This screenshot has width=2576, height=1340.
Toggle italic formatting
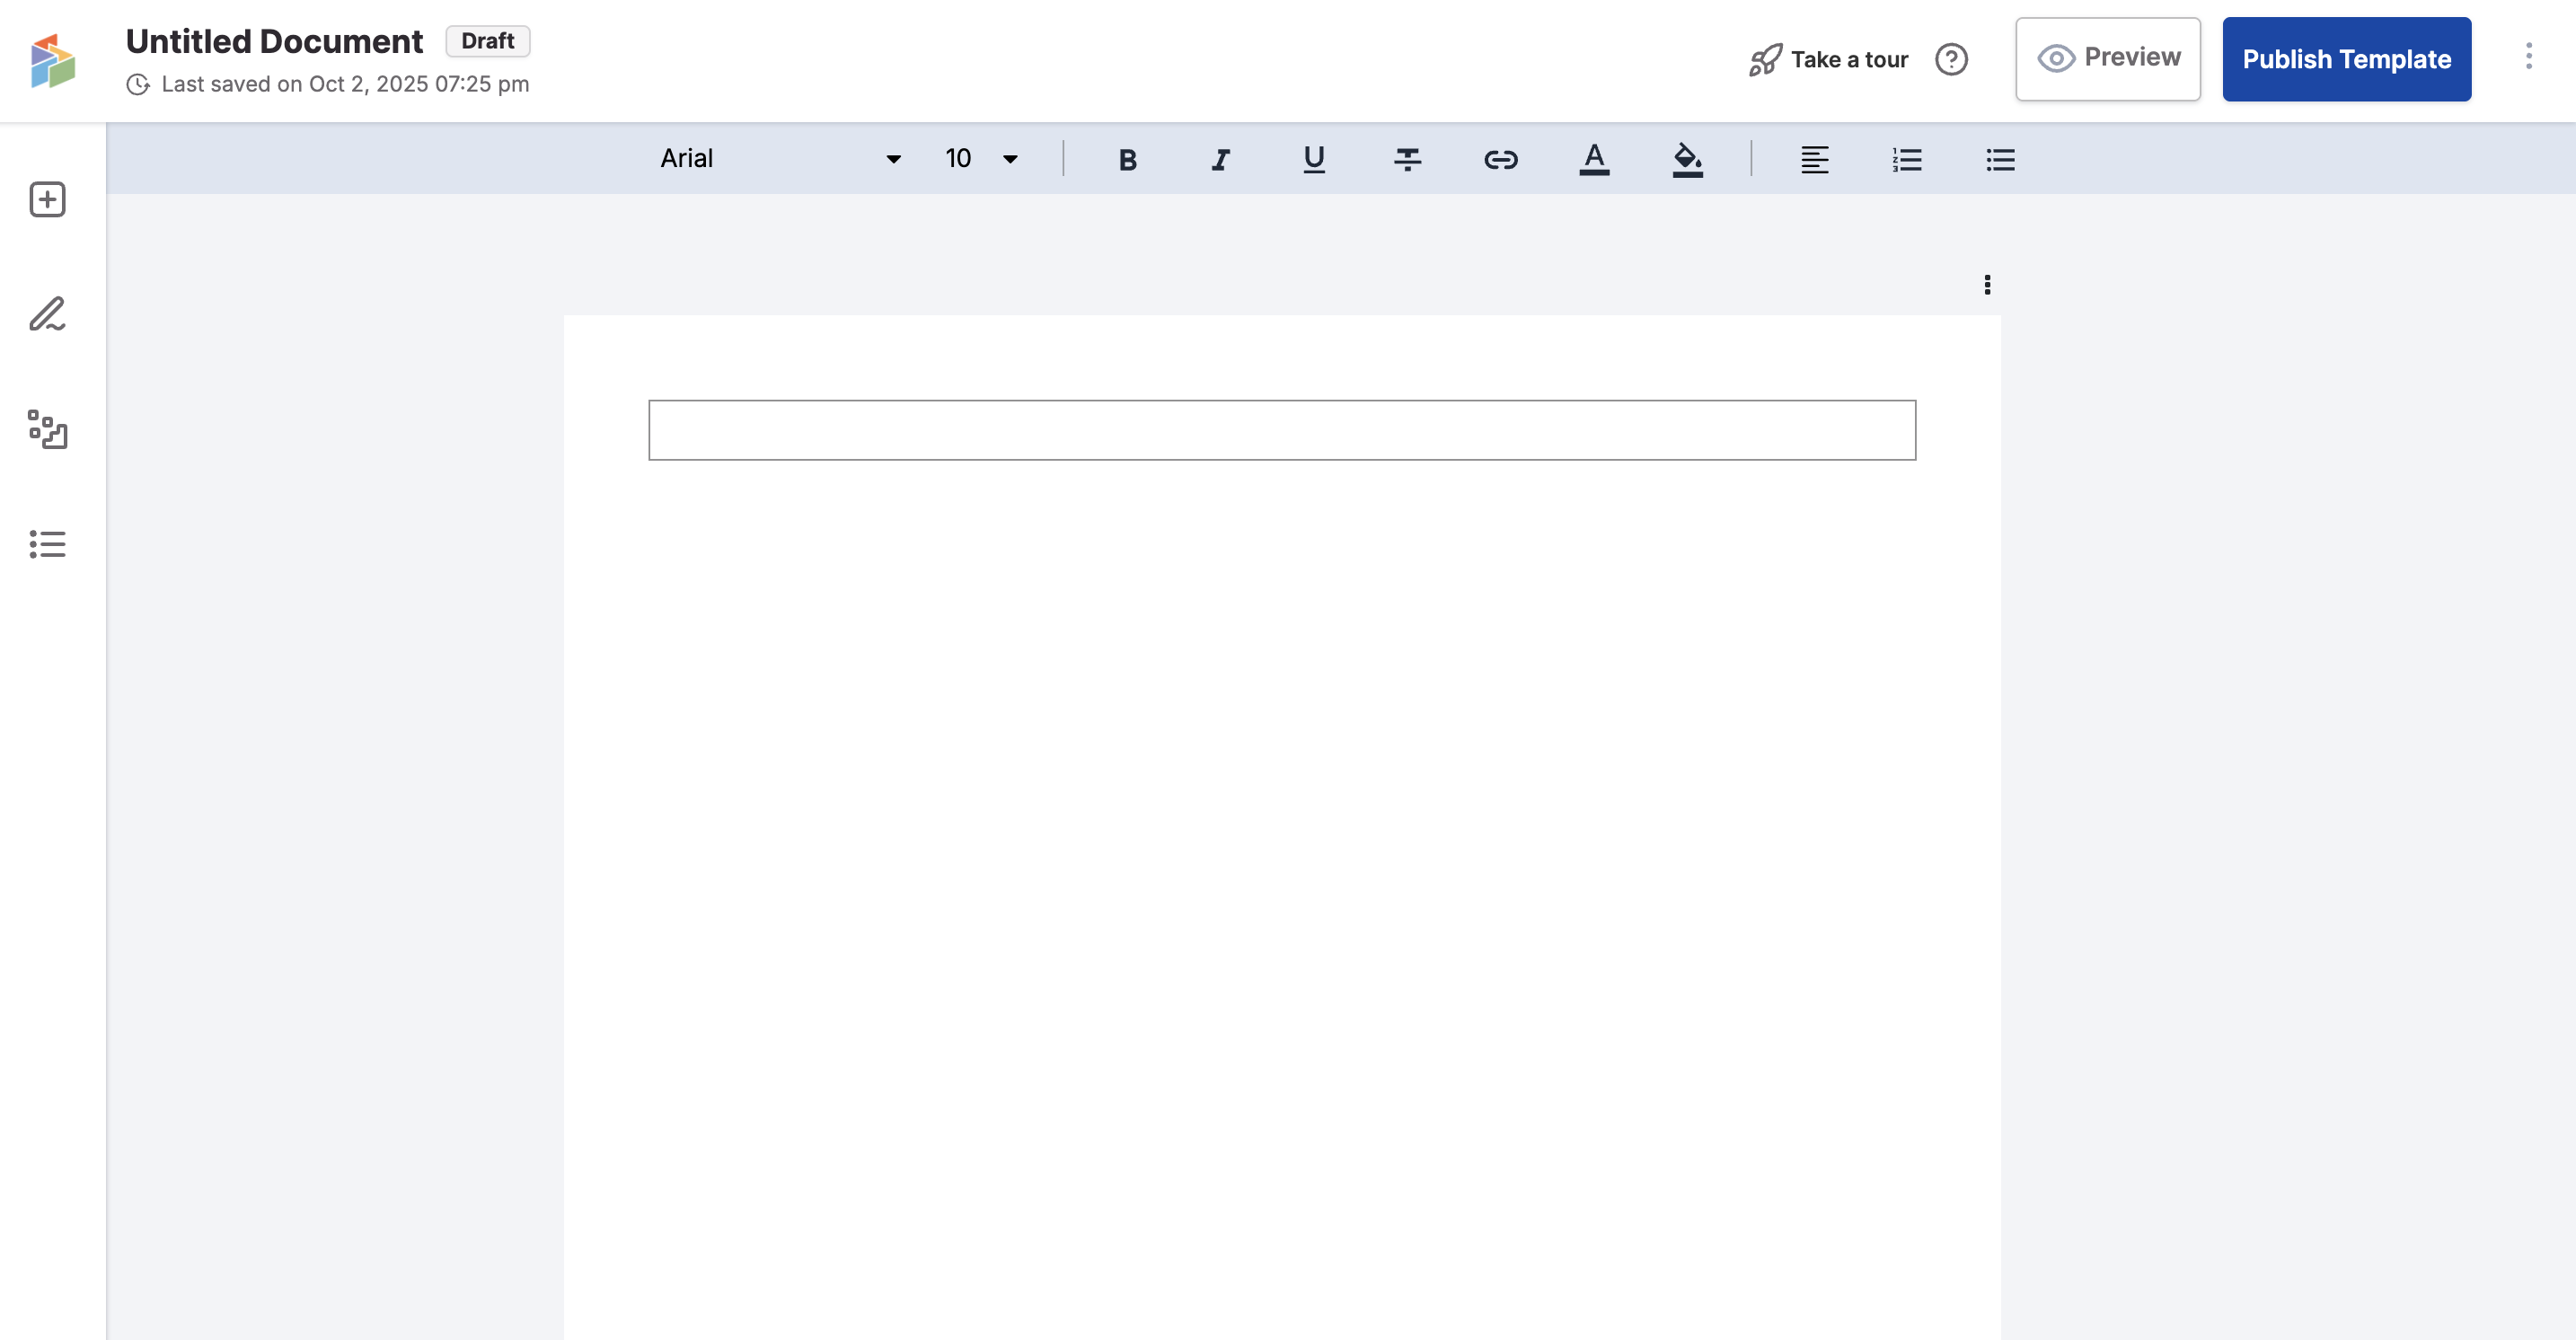tap(1220, 159)
